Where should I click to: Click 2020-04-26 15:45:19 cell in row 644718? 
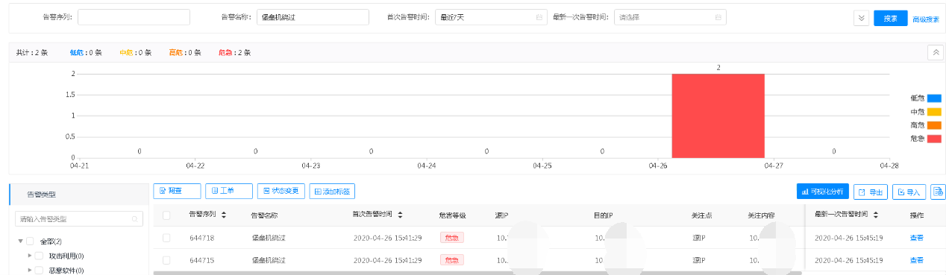pyautogui.click(x=849, y=238)
